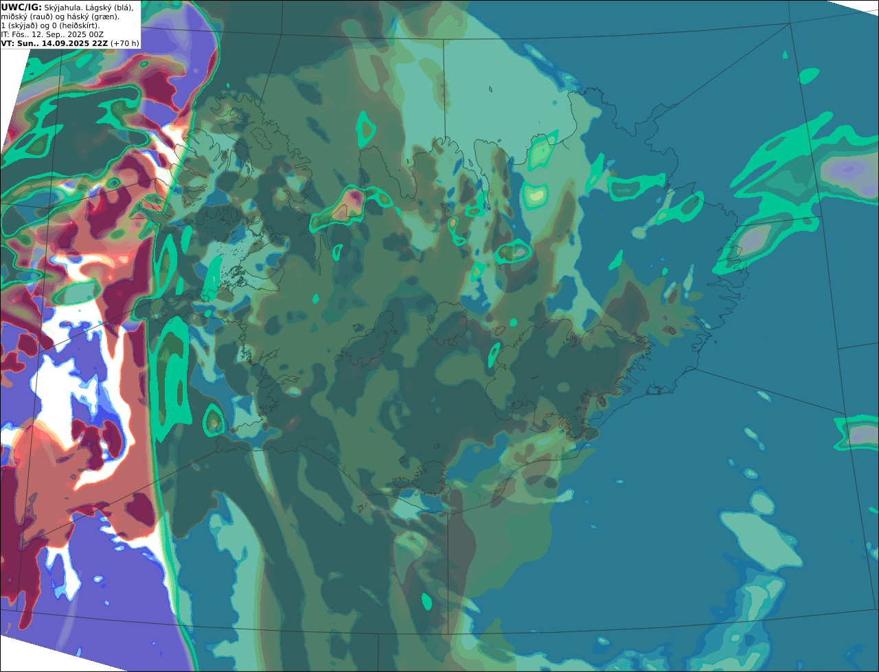Image resolution: width=879 pixels, height=672 pixels.
Task: Click the init time 'IT: Fös.. 12. Sep.. 2025 00Z'
Action: tap(52, 34)
